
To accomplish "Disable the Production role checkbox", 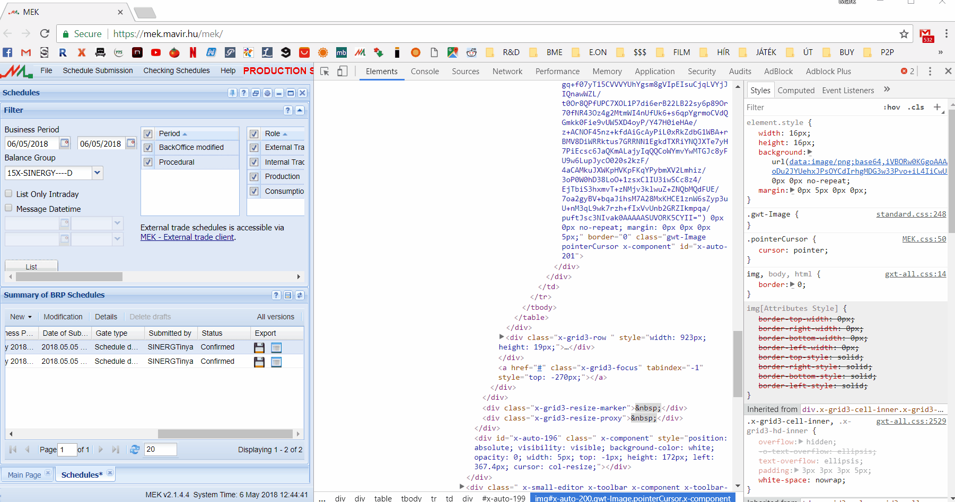I will (x=253, y=176).
